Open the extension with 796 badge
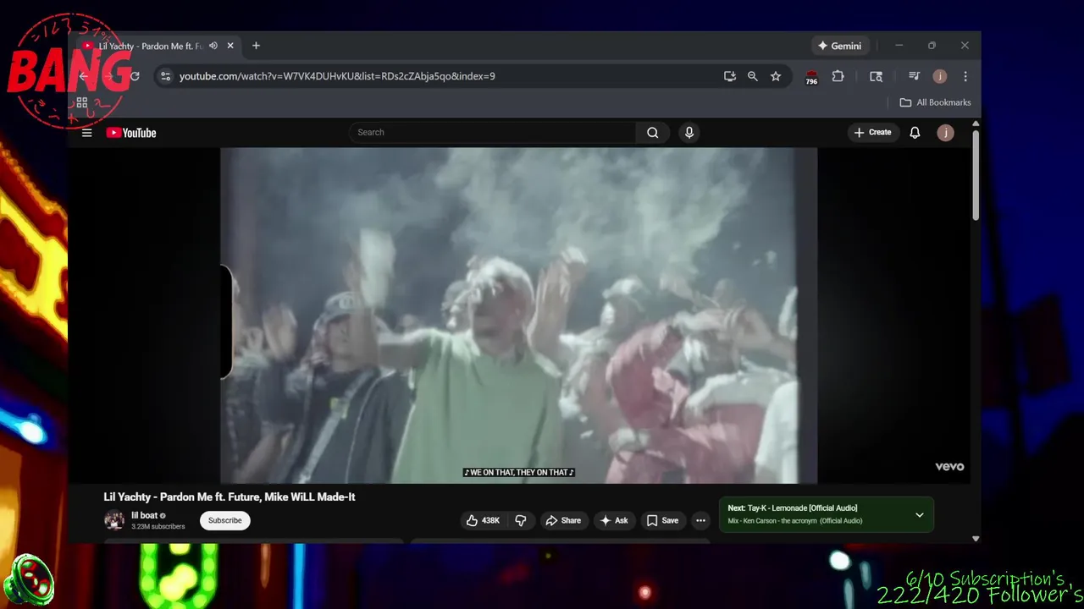 811,77
